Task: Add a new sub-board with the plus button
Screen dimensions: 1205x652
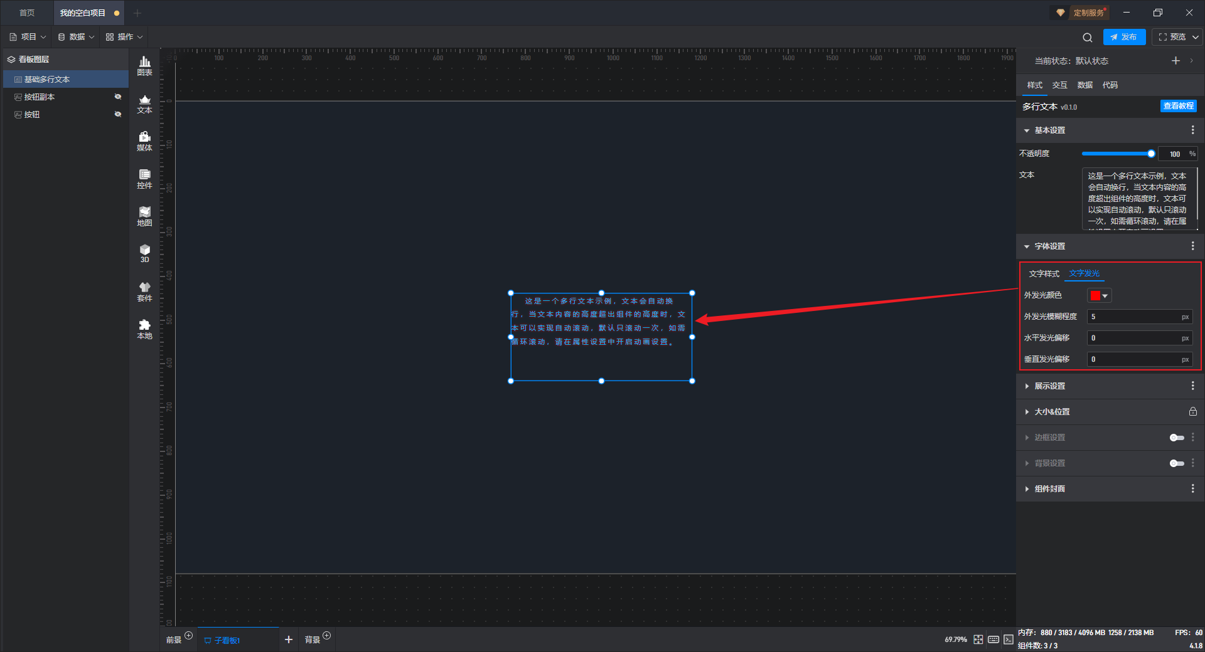Action: pos(289,639)
